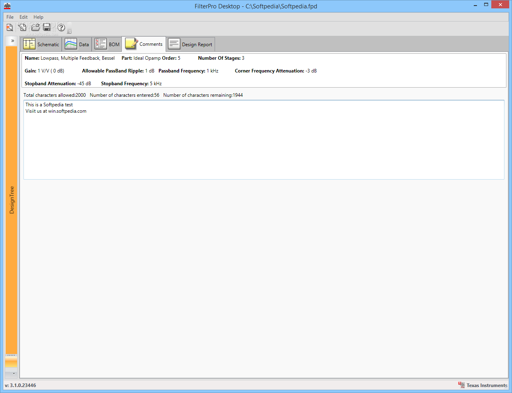Open the Help menu
The image size is (512, 393).
[38, 17]
